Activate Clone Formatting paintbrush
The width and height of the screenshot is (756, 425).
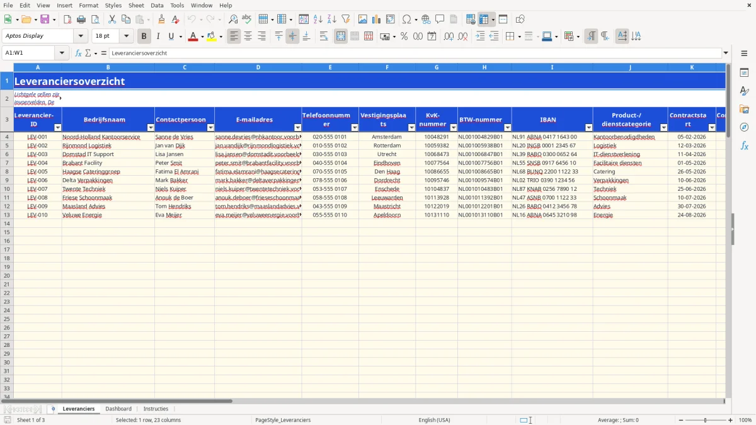coord(162,20)
